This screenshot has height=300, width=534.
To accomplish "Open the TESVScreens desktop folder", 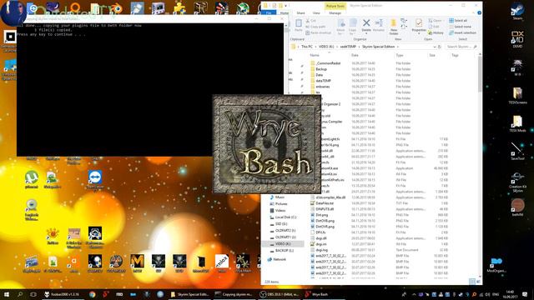I will point(517,96).
